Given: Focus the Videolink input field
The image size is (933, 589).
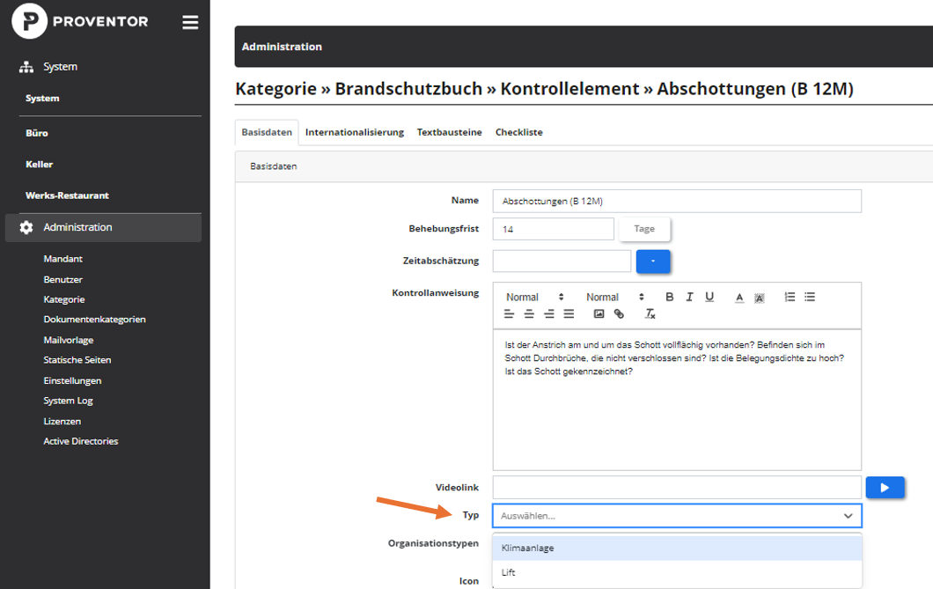Looking at the screenshot, I should pos(677,487).
